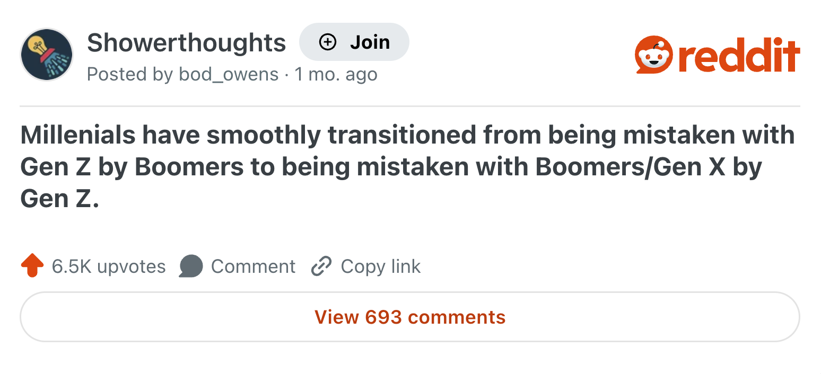The height and width of the screenshot is (374, 821).
Task: Open the post title about Millenials
Action: [x=407, y=167]
